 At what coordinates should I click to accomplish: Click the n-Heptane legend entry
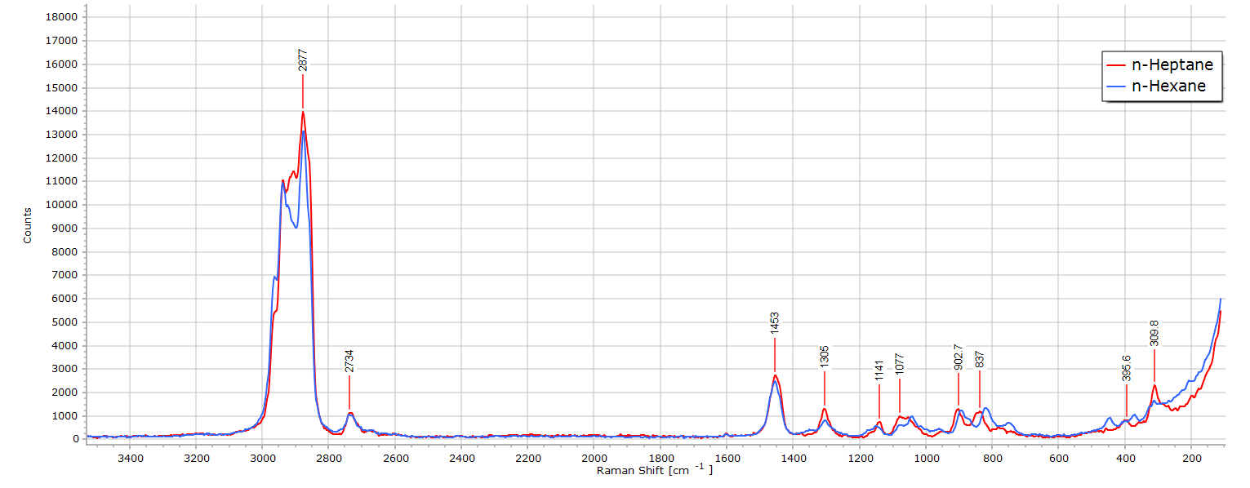tap(1171, 64)
